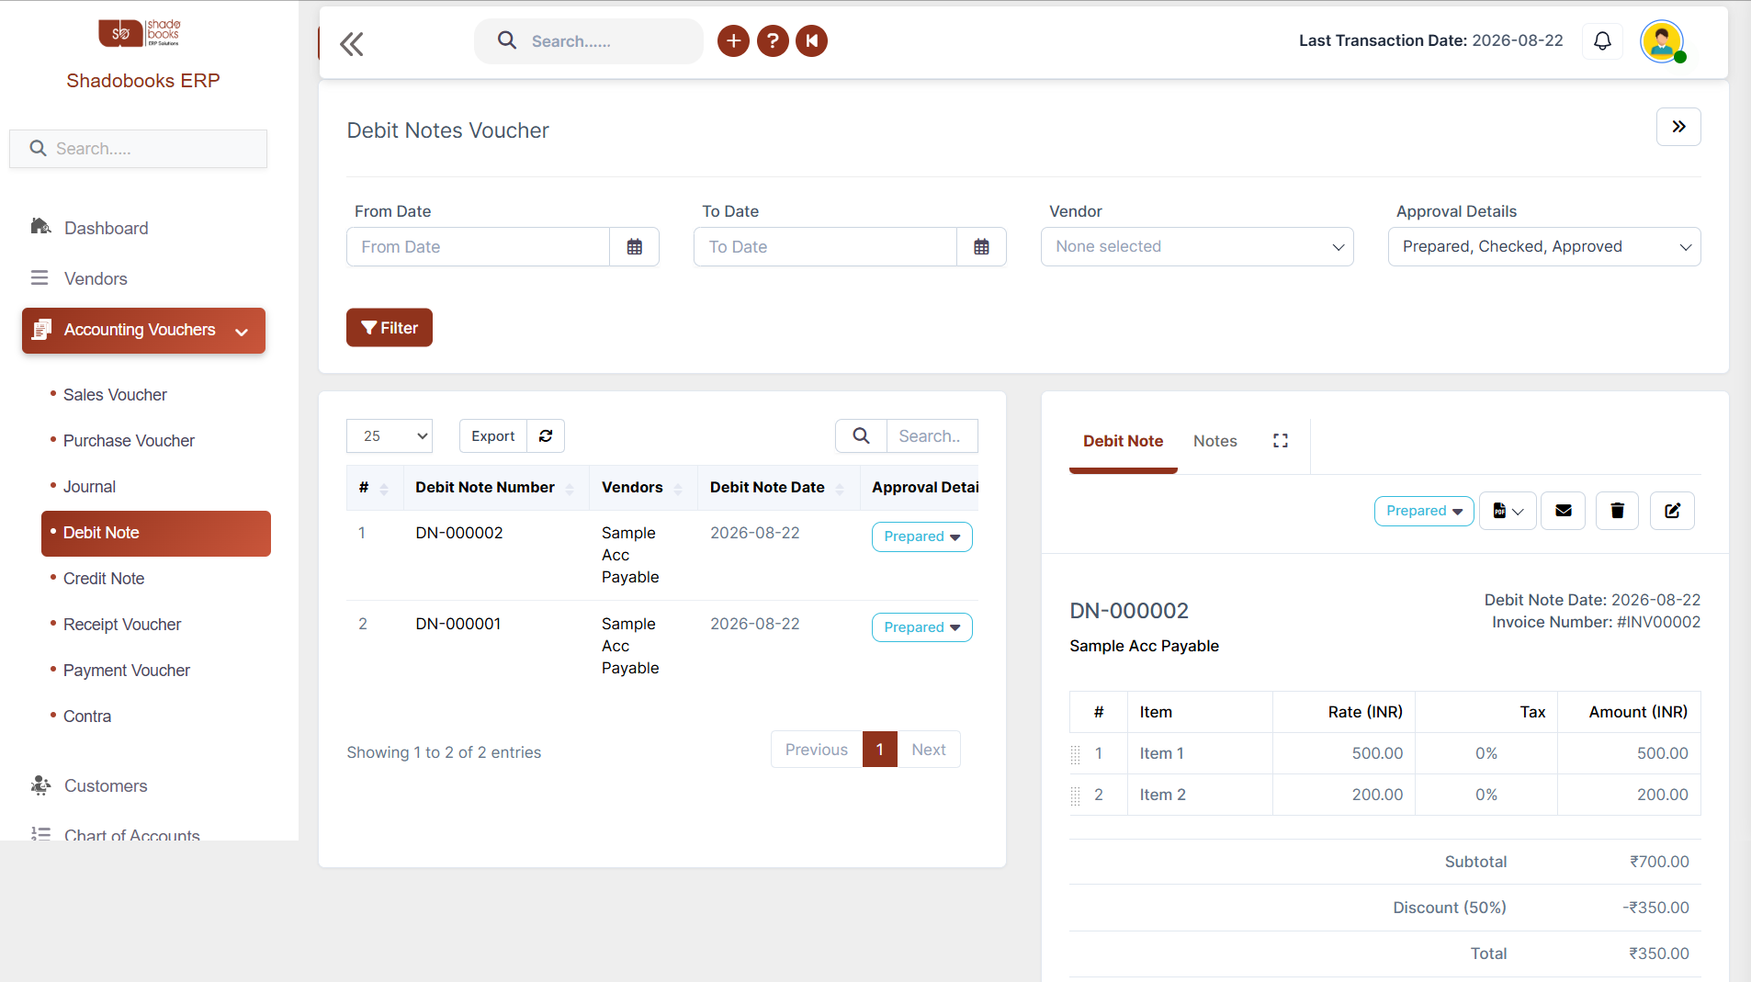This screenshot has height=982, width=1751.
Task: Click the Filter button
Action: (x=390, y=328)
